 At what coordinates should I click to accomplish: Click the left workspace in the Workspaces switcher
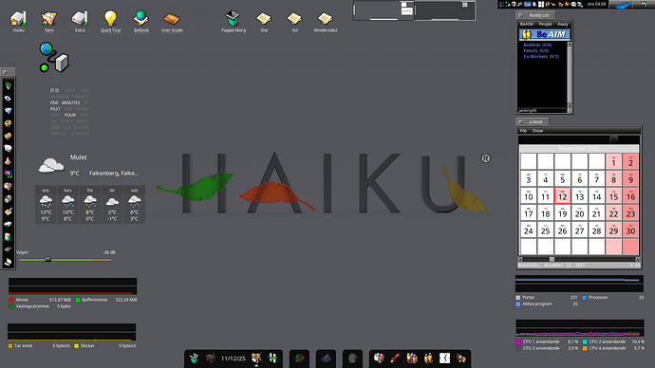384,10
